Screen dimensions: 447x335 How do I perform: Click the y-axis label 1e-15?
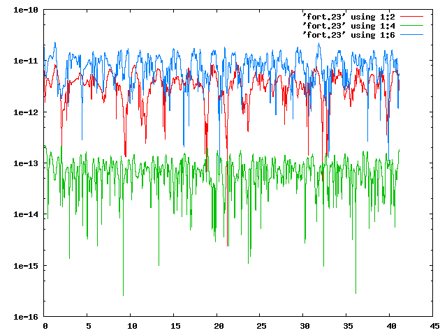(26, 266)
